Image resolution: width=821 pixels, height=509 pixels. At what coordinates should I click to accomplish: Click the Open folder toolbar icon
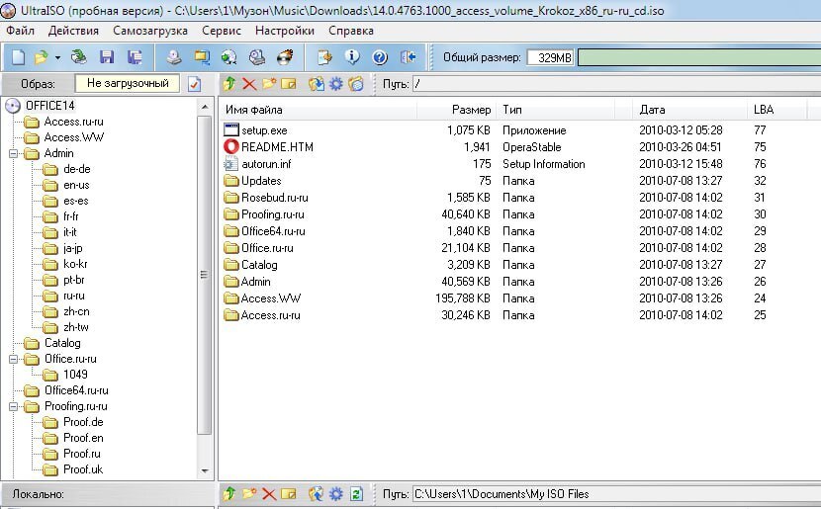pos(41,57)
